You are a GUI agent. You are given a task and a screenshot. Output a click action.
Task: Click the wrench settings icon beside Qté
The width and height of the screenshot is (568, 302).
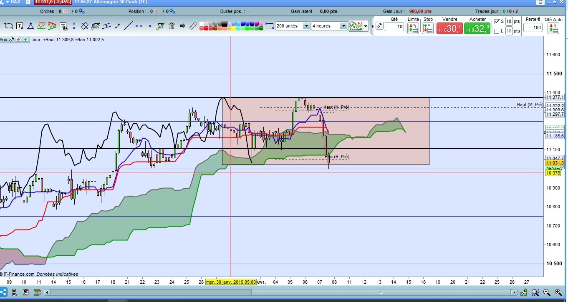(x=379, y=26)
